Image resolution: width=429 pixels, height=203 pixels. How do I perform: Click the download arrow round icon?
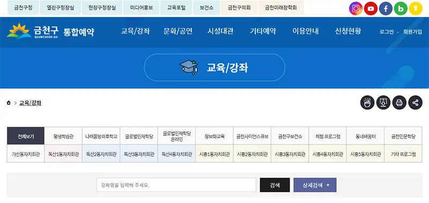pos(383,103)
